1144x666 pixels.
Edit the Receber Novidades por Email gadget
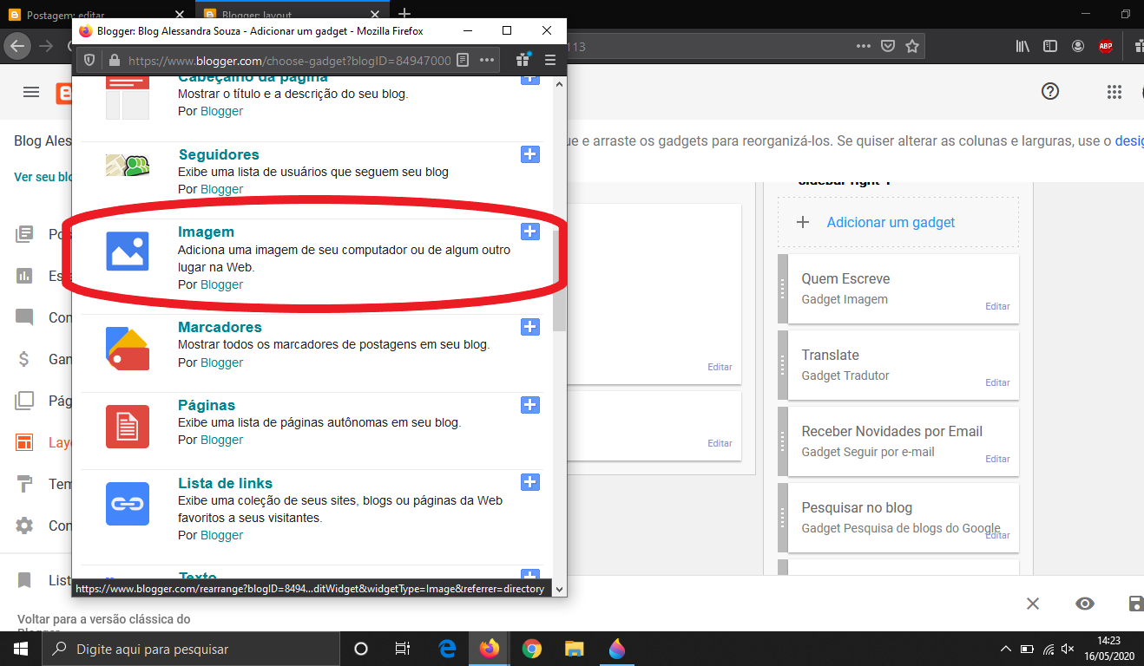pyautogui.click(x=997, y=459)
